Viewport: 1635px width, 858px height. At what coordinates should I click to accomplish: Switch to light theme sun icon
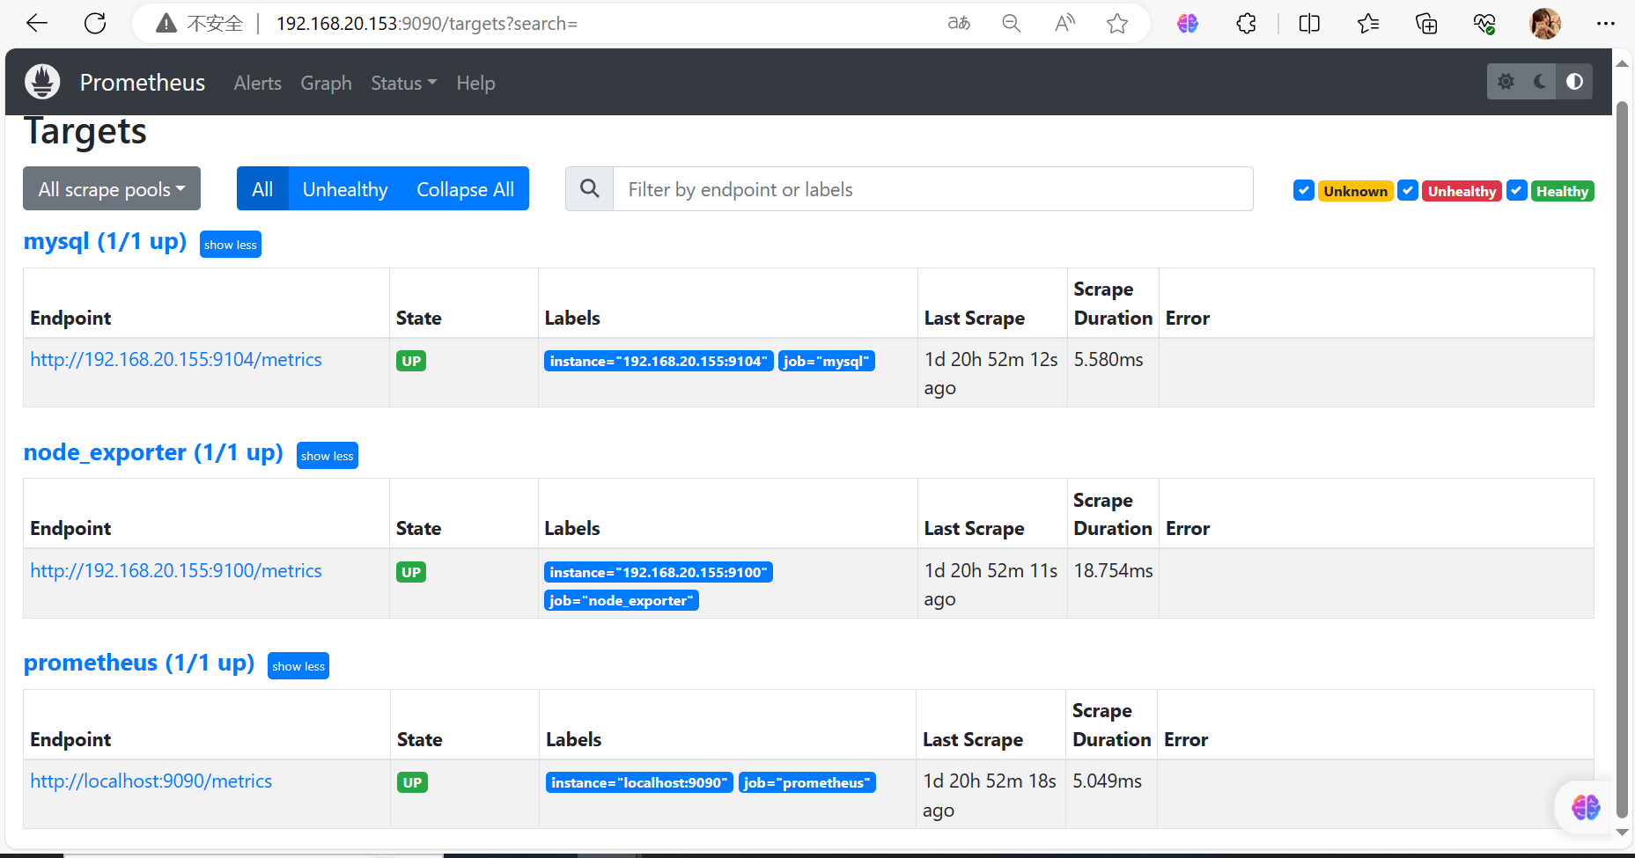[x=1506, y=82]
